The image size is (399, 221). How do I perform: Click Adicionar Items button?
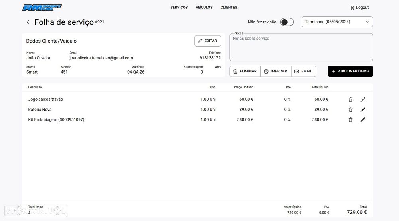click(x=350, y=71)
